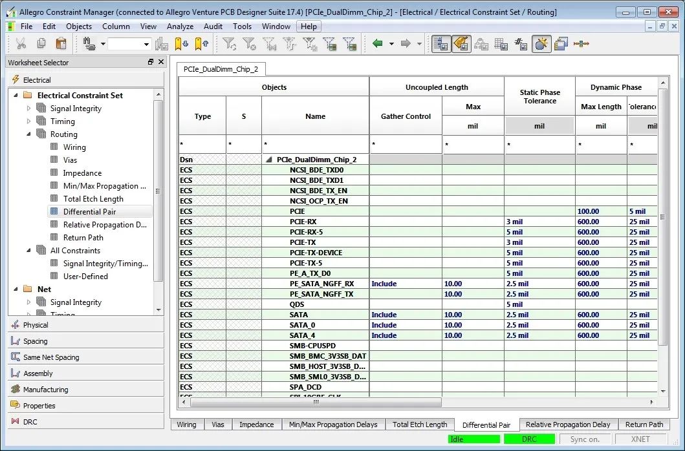The image size is (685, 451).
Task: Click the bookmark up arrow icon
Action: point(201,44)
